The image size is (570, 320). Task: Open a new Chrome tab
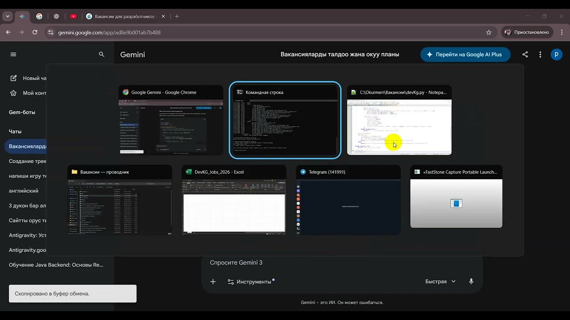pyautogui.click(x=177, y=16)
